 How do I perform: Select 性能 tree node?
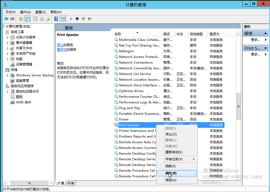[19, 59]
